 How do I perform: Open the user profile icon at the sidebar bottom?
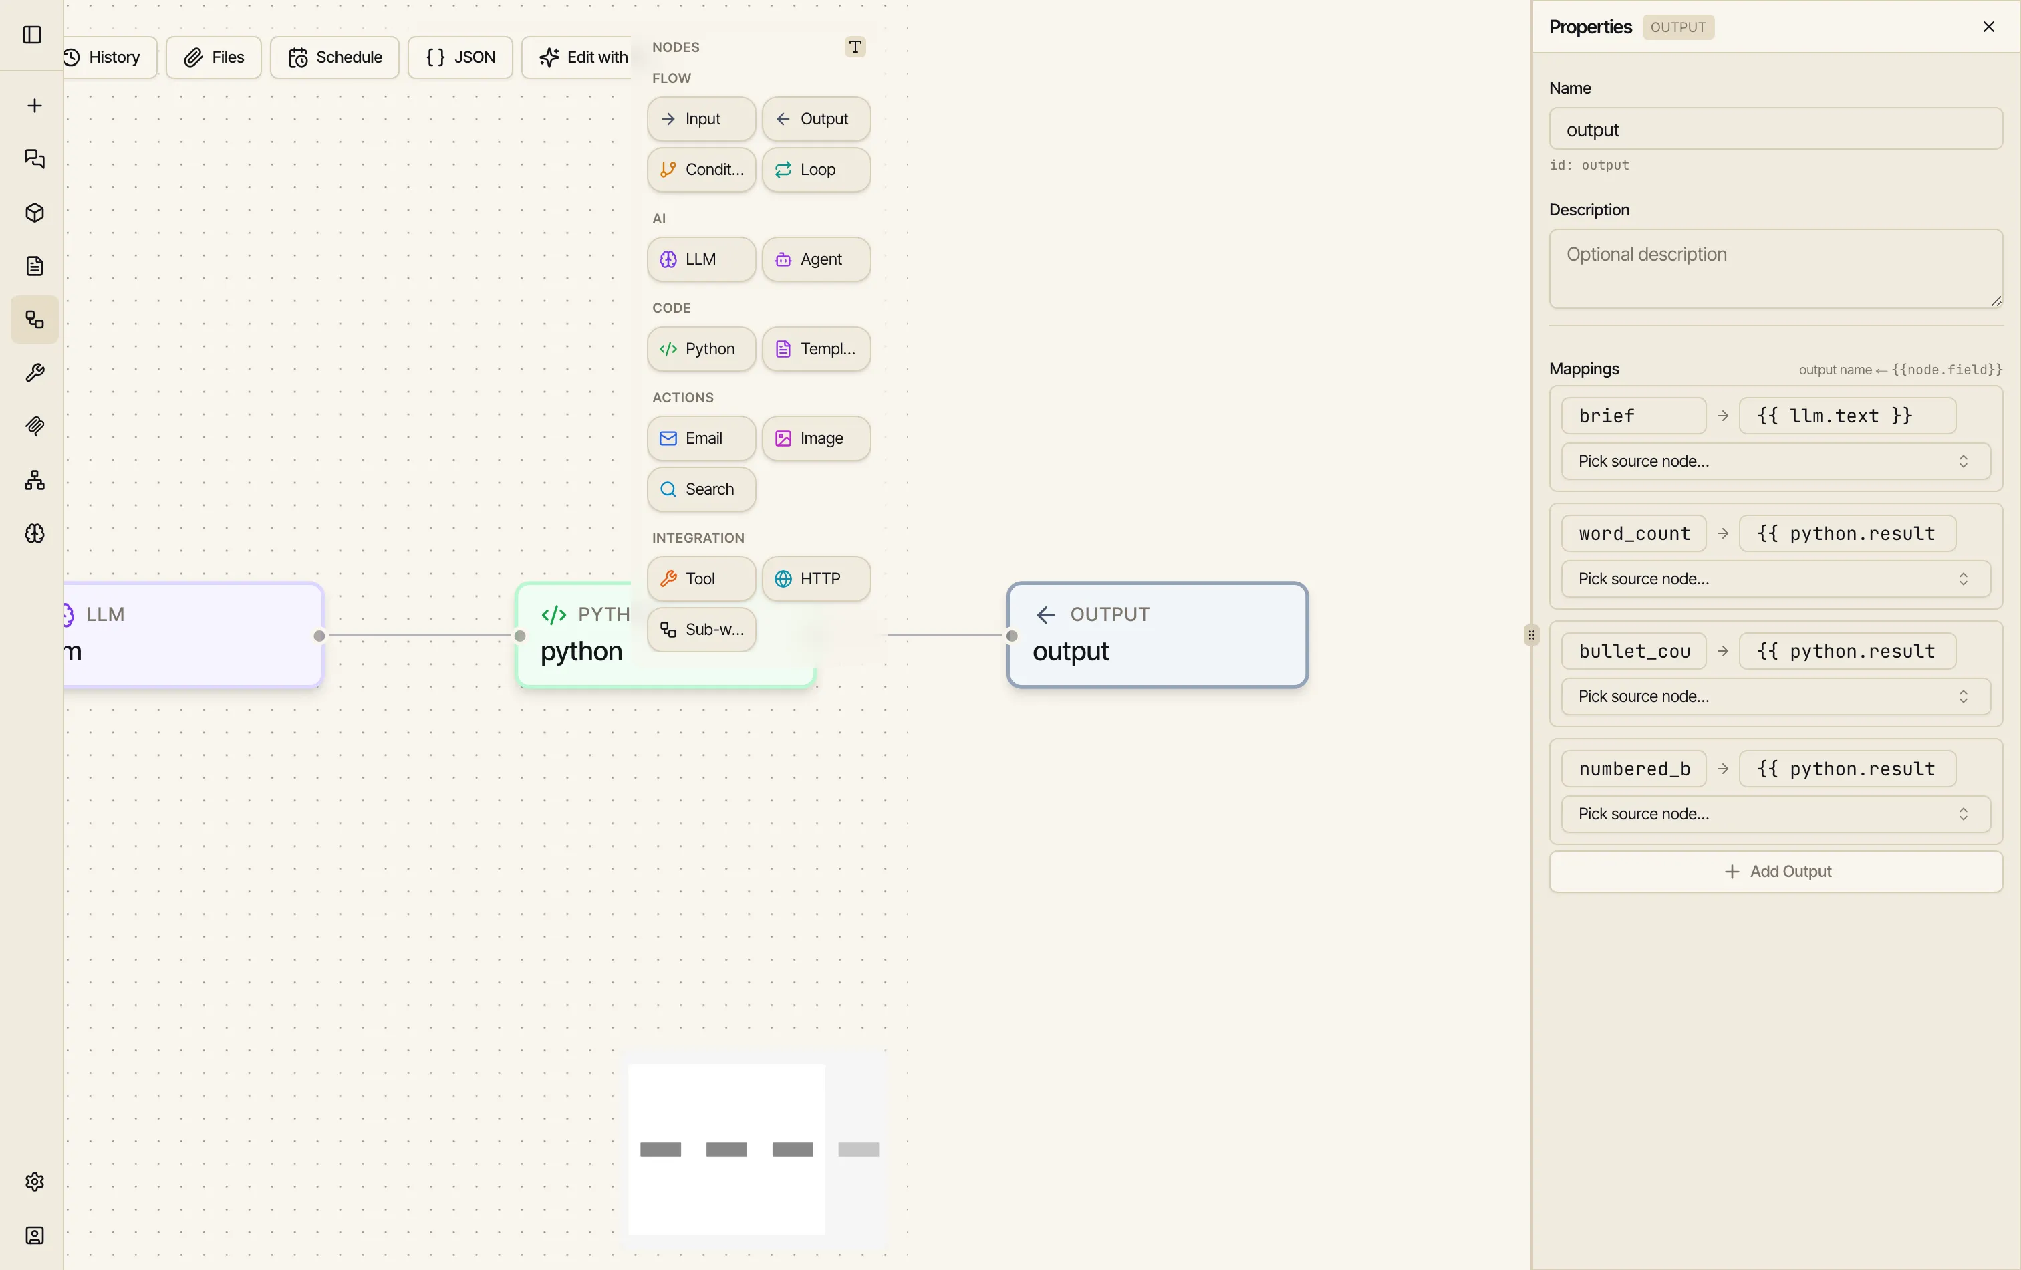point(34,1236)
